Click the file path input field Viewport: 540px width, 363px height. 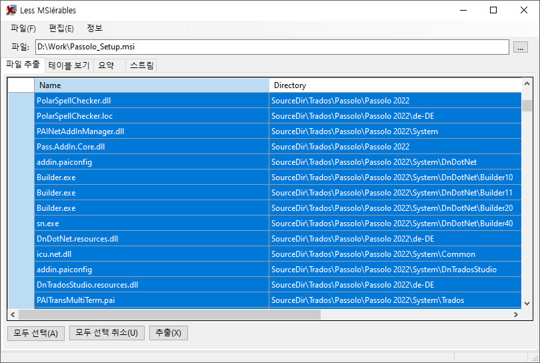pos(272,47)
